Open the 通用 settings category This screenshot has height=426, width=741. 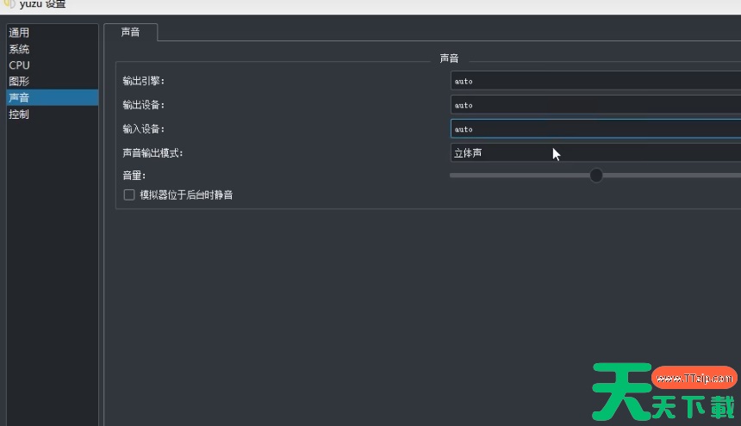pos(52,33)
